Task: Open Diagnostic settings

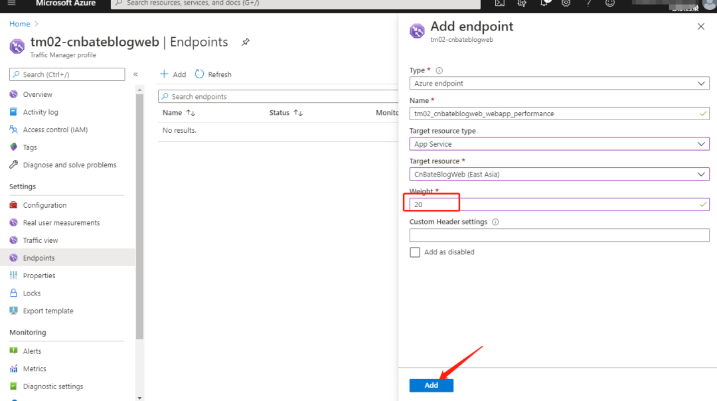Action: (53, 386)
